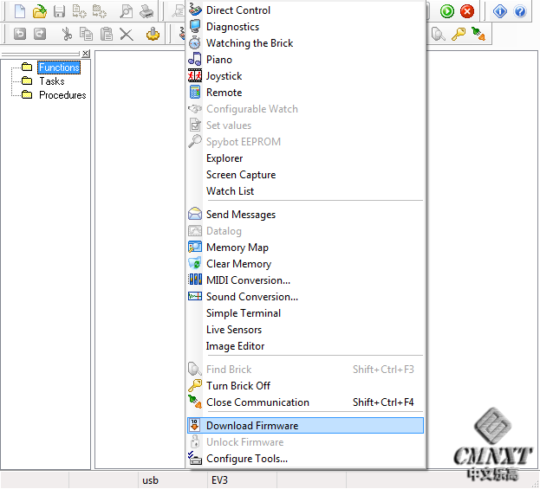Click the Close Communication plug toolbar icon
This screenshot has height=489, width=540.
[478, 34]
